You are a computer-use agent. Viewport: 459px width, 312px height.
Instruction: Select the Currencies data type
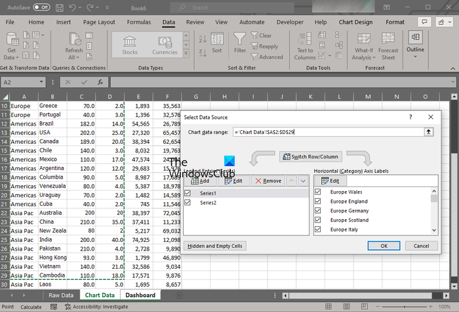165,43
